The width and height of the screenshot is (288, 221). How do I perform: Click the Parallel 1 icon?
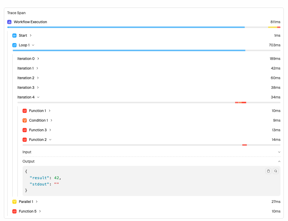tap(14, 202)
